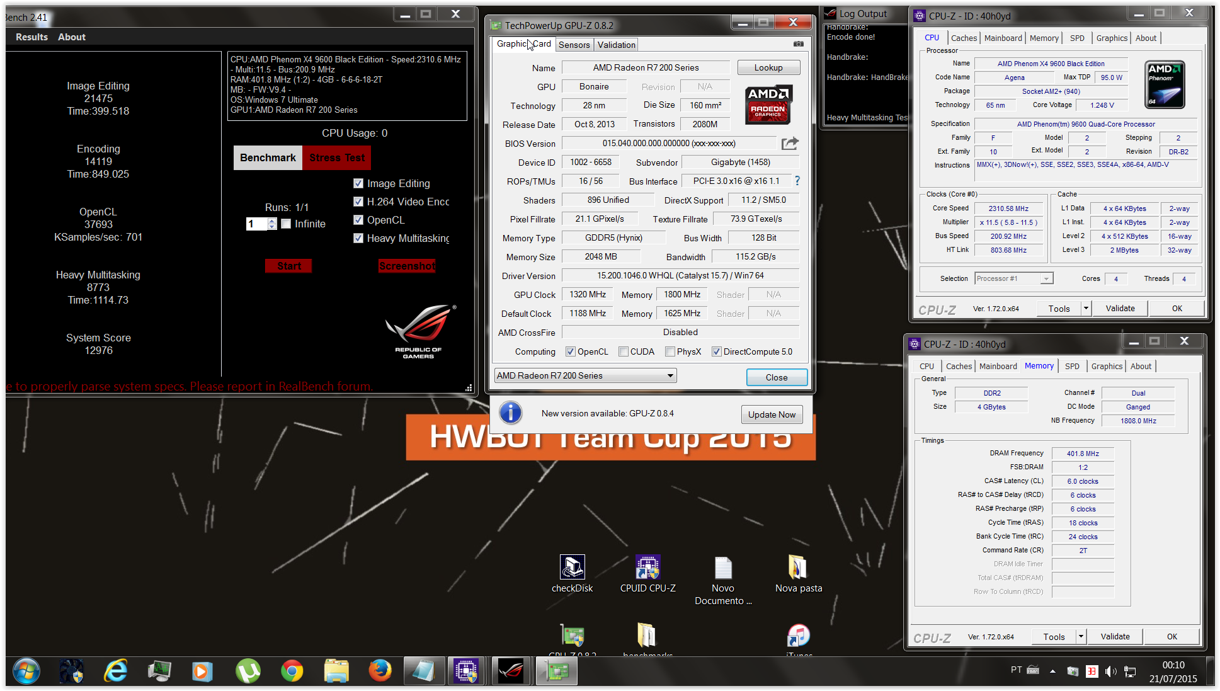1220x691 pixels.
Task: Expand the Tools dropdown arrow in upper CPU-Z
Action: [1086, 308]
